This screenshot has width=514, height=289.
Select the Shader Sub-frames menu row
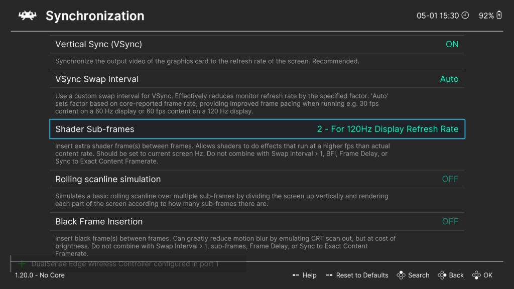257,129
